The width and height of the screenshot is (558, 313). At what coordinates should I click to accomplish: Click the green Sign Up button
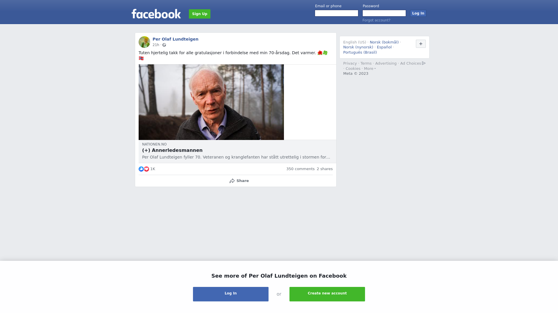coord(200,14)
